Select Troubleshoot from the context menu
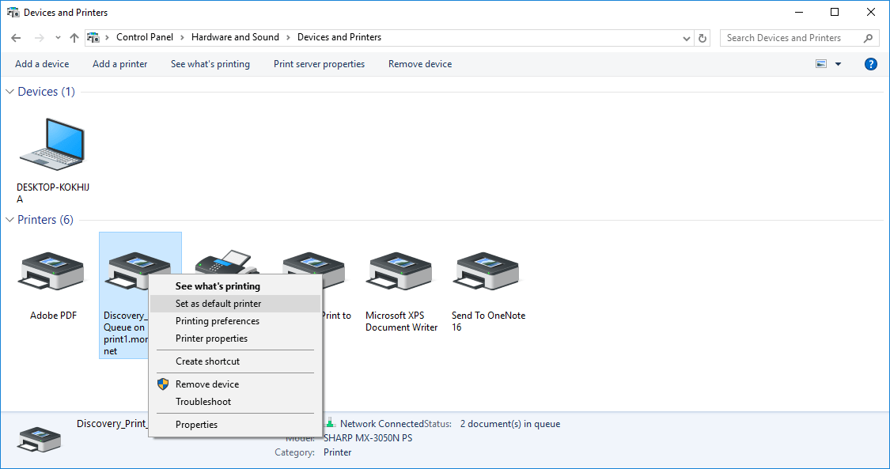Viewport: 890px width, 469px height. click(203, 401)
